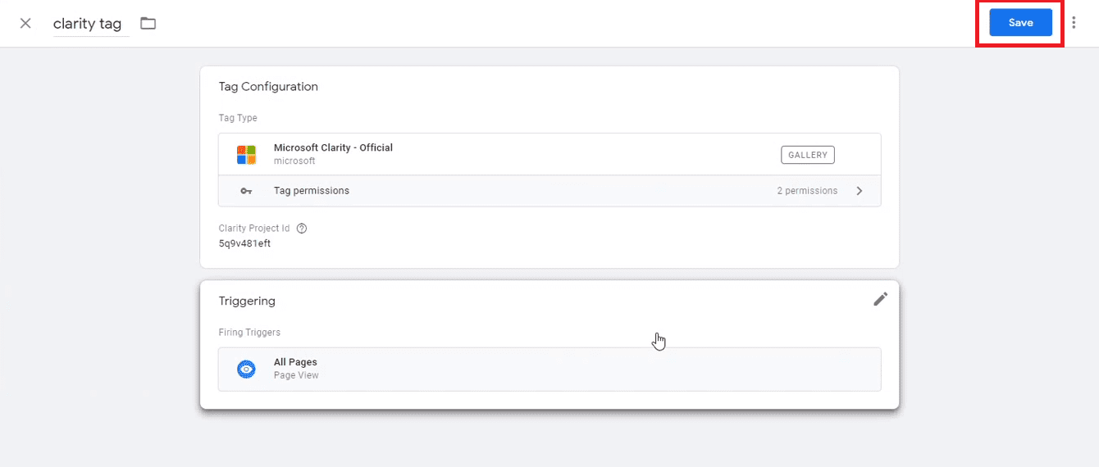Viewport: 1099px width, 467px height.
Task: Select the 'Page View' trigger type label
Action: click(296, 375)
